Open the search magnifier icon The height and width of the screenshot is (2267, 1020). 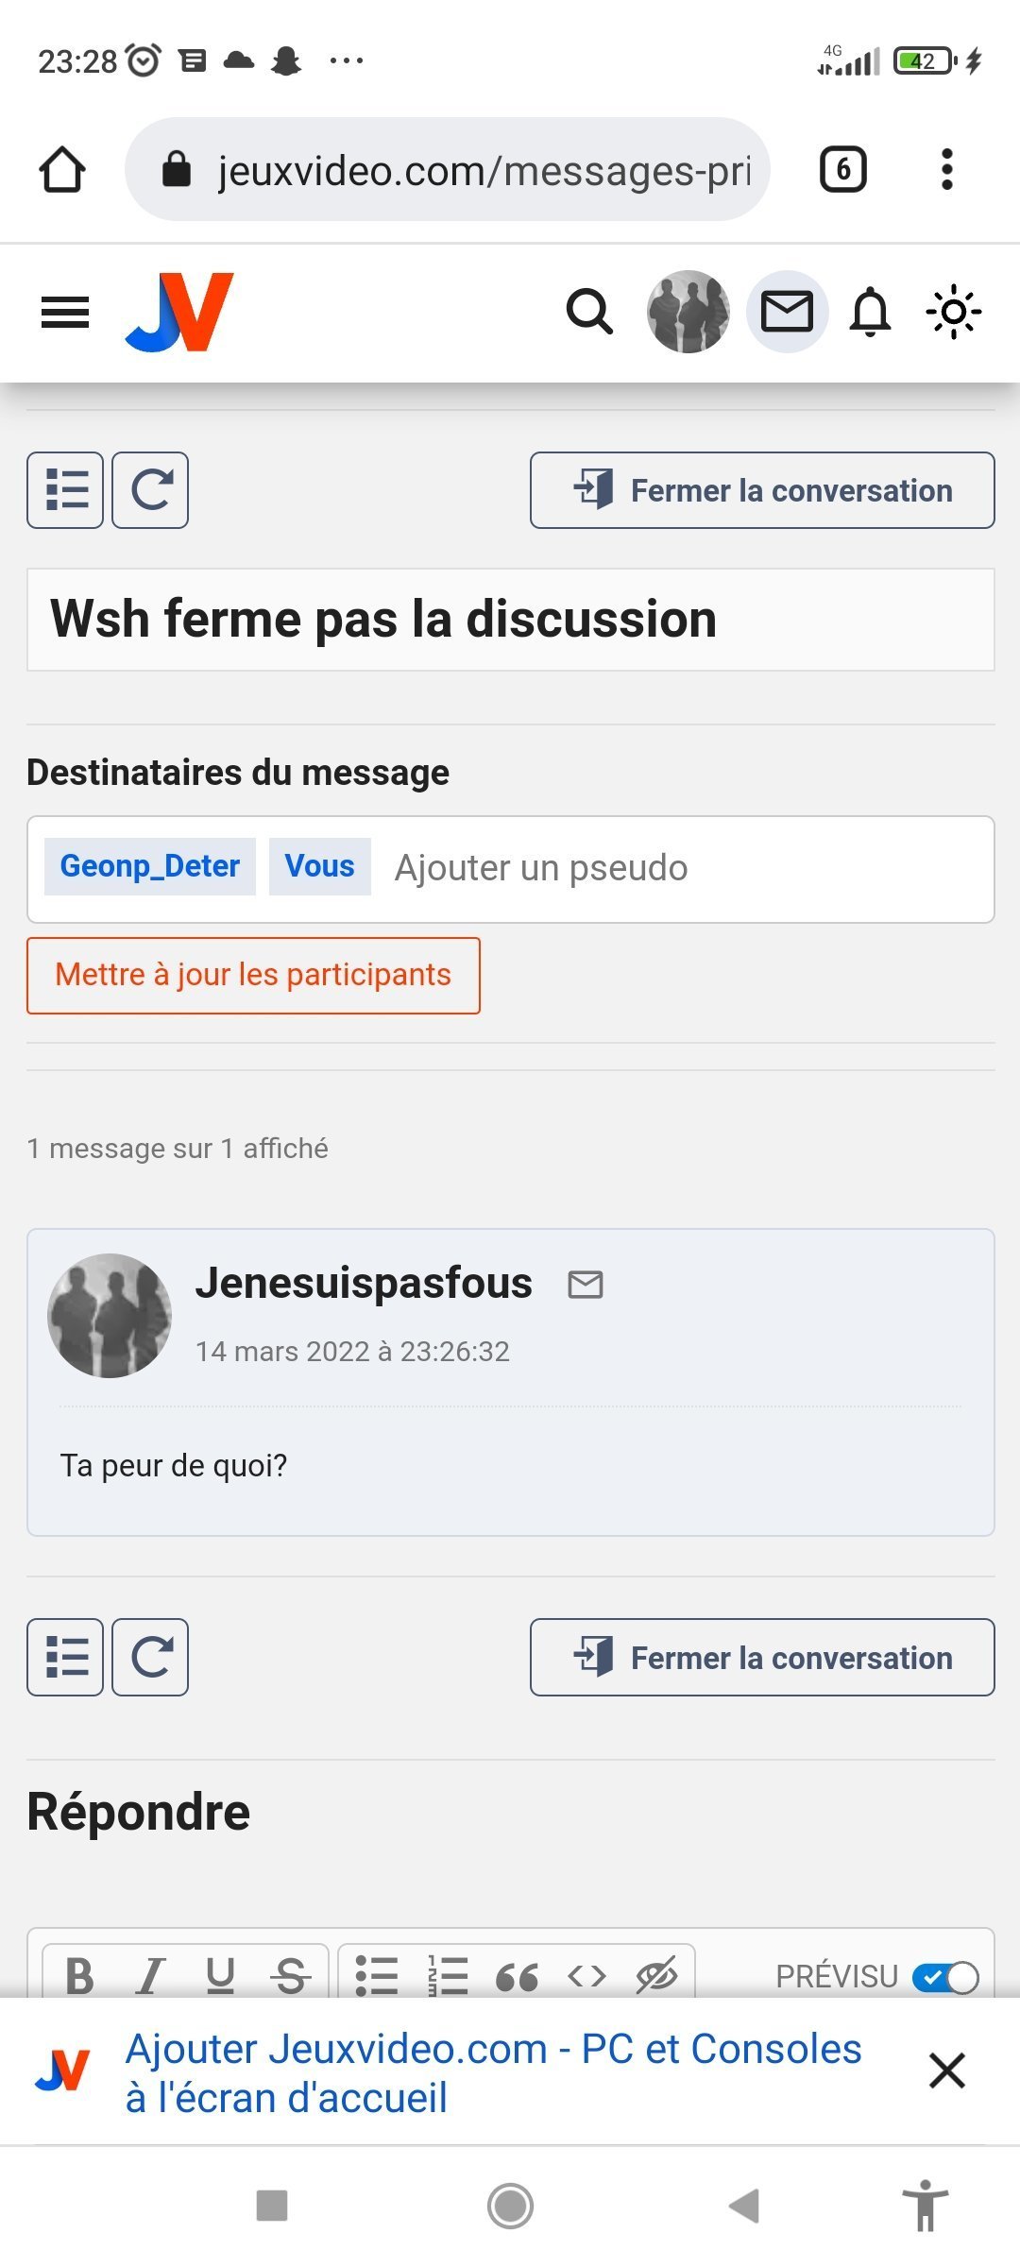[589, 312]
